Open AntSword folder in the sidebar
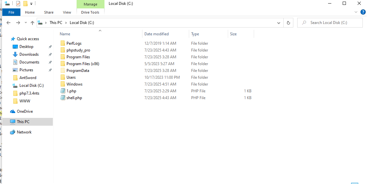 coord(28,78)
